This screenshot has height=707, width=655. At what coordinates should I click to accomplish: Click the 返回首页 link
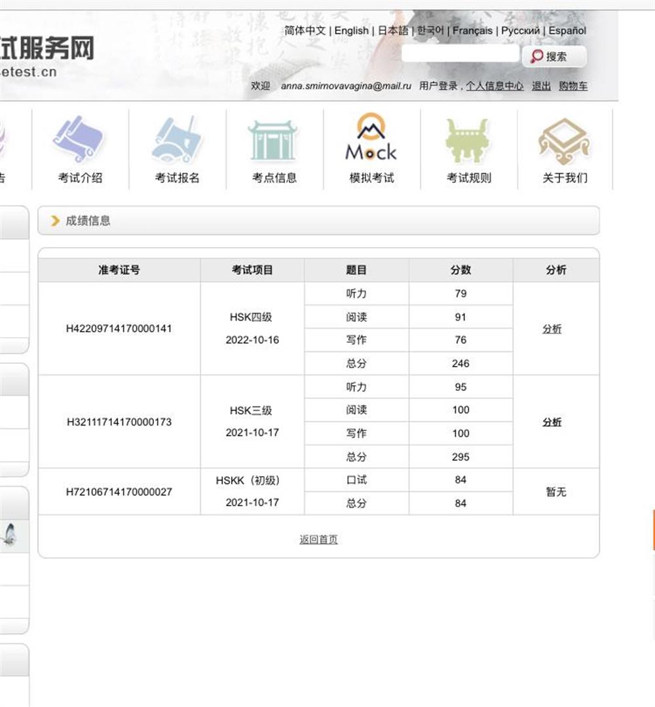coord(319,539)
